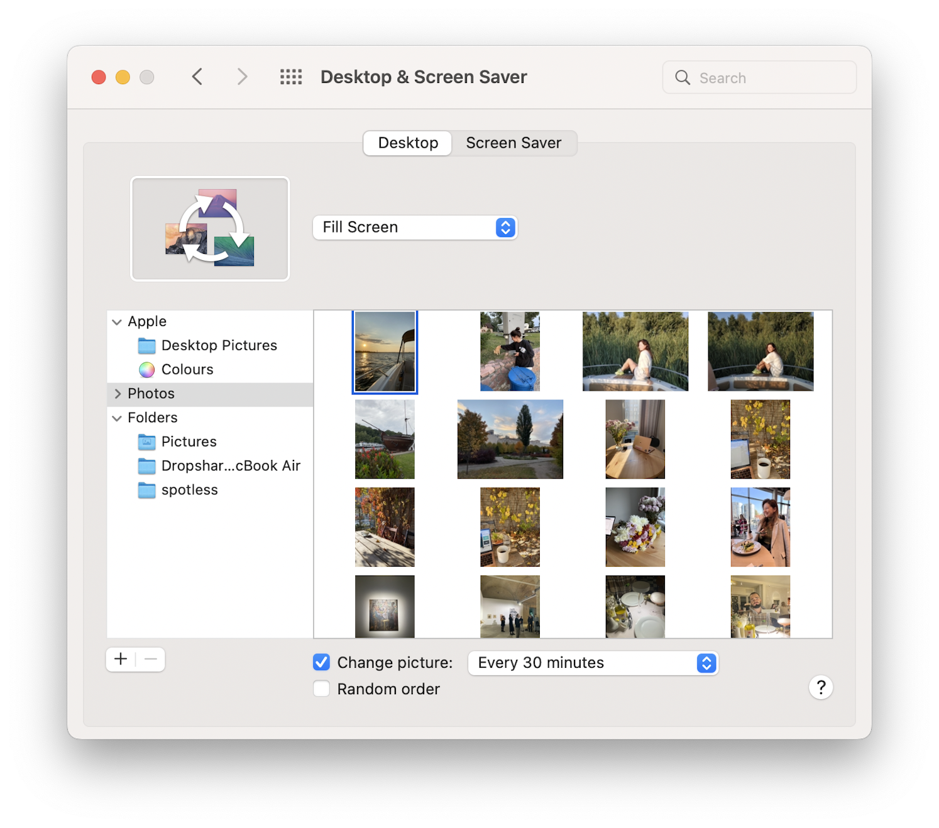Screen dimensions: 939x828
Task: Enable the Random order checkbox
Action: point(321,689)
